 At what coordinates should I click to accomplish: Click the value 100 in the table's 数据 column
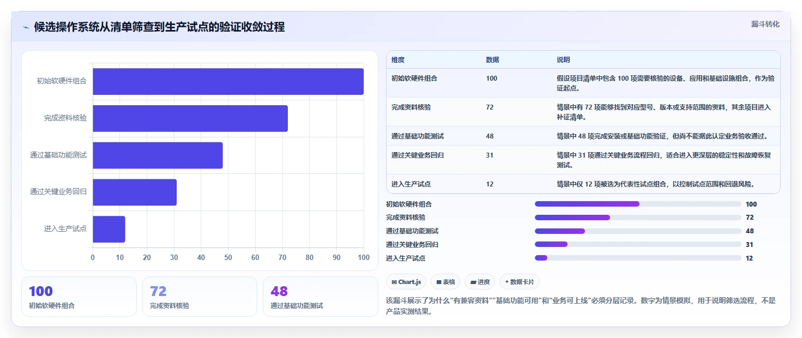[x=491, y=79]
